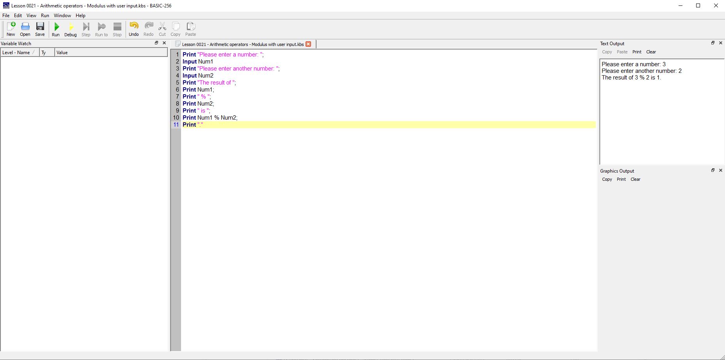Viewport: 725px width, 360px height.
Task: Start debugging with the Debug icon
Action: click(x=70, y=29)
